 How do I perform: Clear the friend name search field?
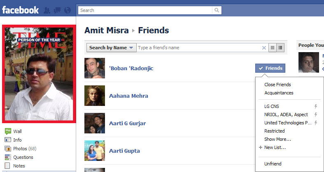click(x=264, y=48)
